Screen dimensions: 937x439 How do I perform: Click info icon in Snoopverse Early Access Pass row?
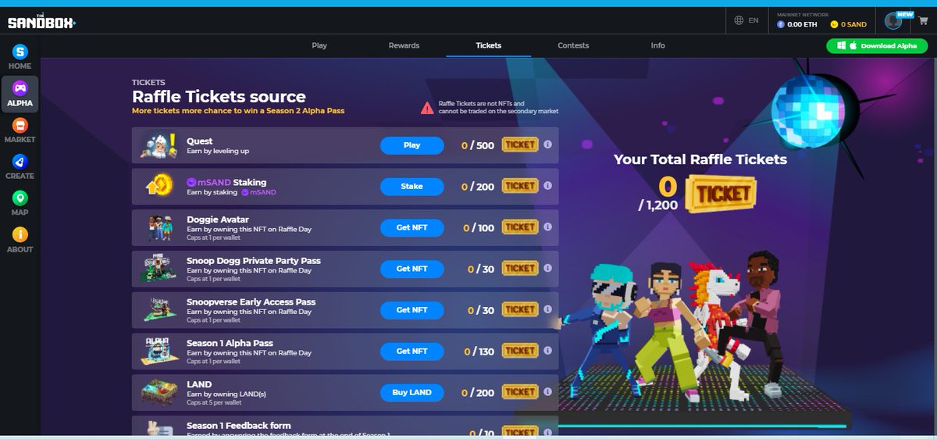click(x=547, y=310)
